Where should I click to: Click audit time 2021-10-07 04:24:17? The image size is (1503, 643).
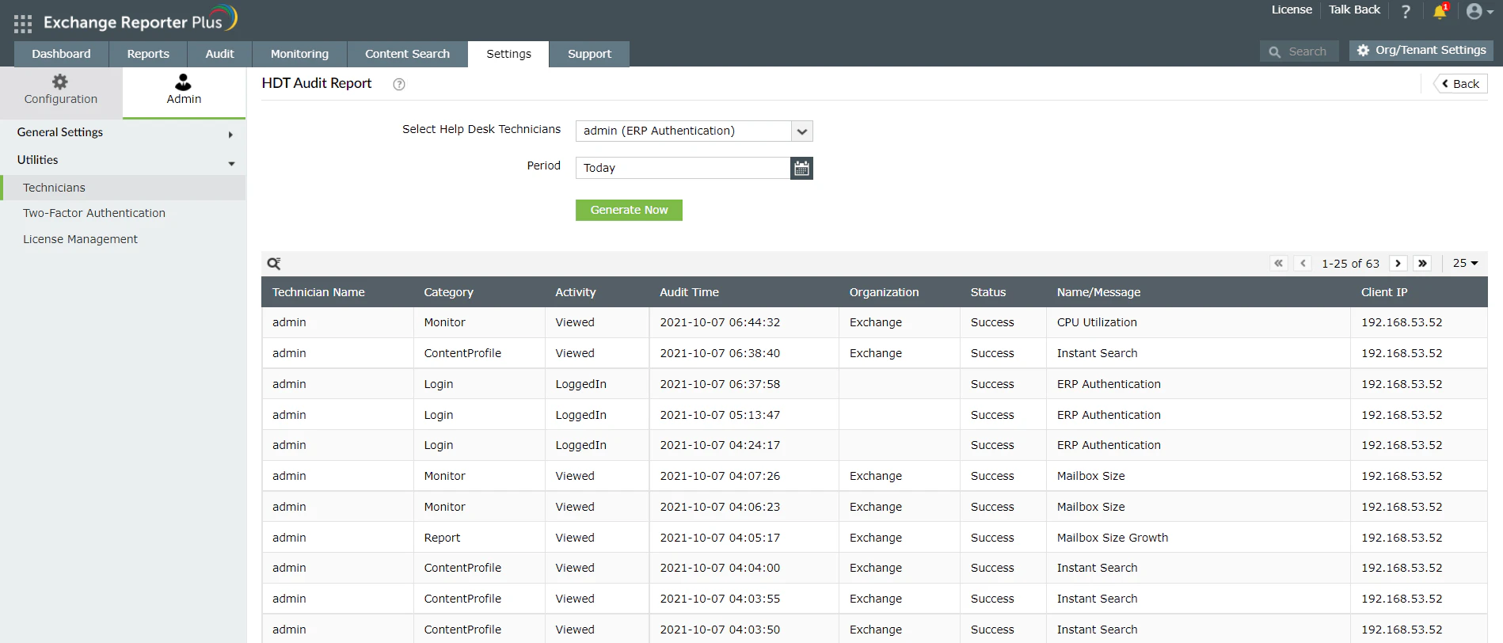point(720,445)
